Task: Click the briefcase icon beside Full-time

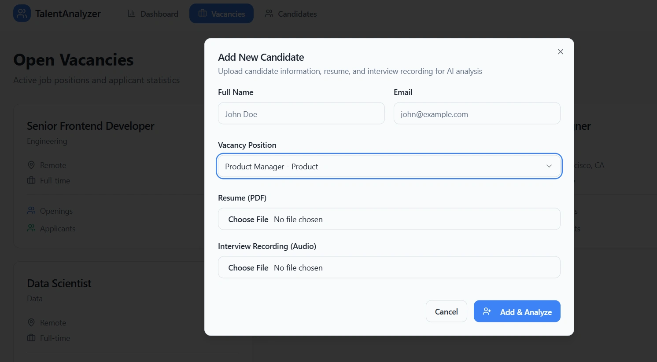Action: 31,180
